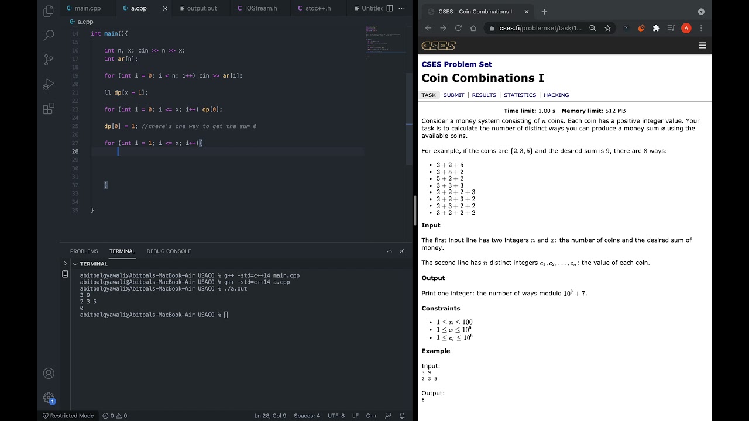The width and height of the screenshot is (749, 421).
Task: Click the Pocket extension icon
Action: (627, 28)
